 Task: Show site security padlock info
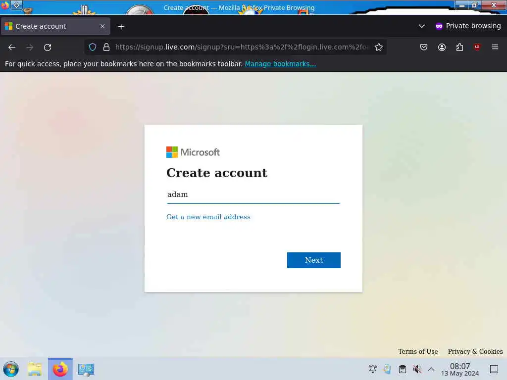(106, 47)
